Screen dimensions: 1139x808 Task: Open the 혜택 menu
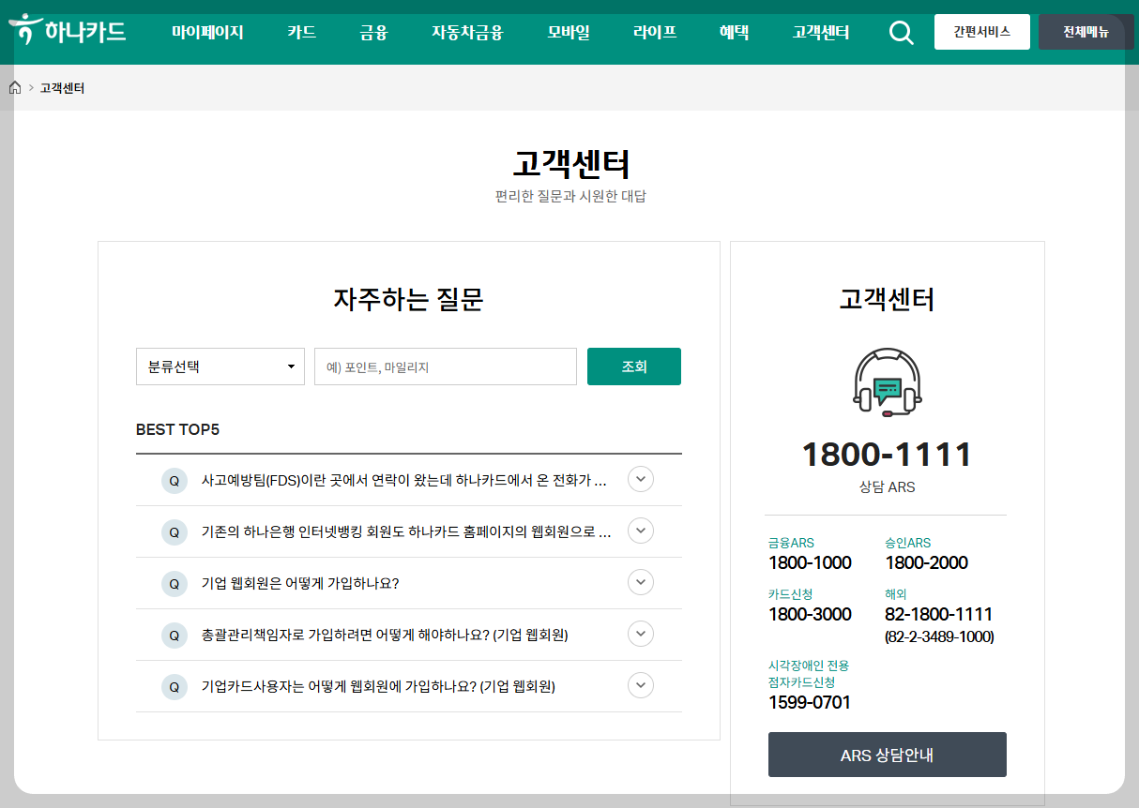(x=735, y=32)
